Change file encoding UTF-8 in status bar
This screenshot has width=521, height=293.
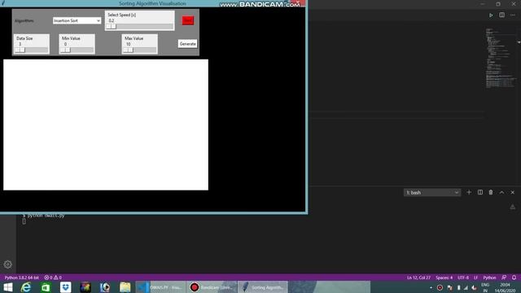pyautogui.click(x=463, y=278)
